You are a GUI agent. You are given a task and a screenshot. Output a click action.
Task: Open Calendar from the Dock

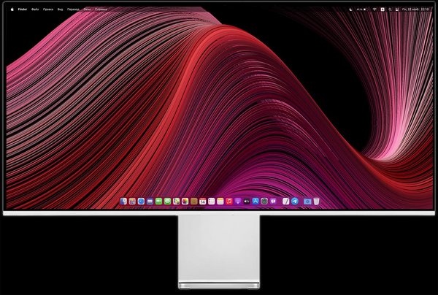(x=202, y=201)
